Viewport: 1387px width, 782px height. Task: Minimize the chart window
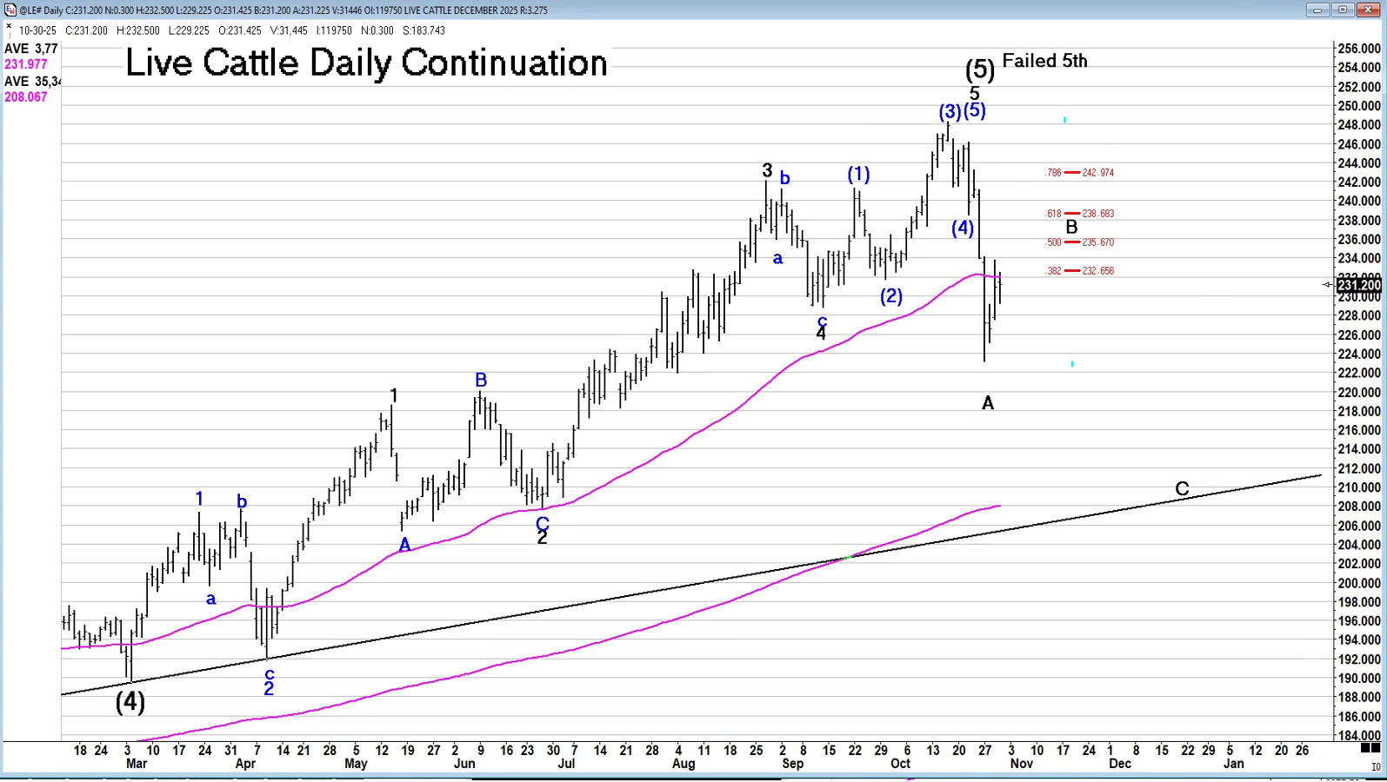pos(1317,10)
